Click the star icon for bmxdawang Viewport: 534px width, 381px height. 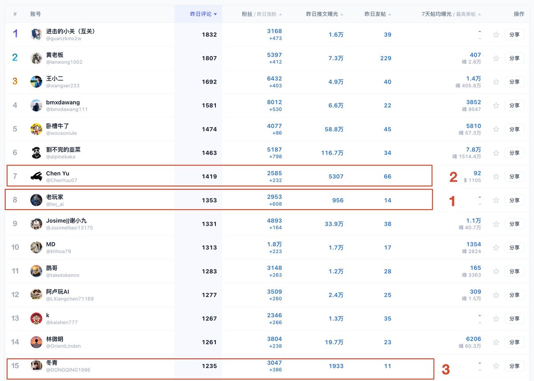click(496, 105)
